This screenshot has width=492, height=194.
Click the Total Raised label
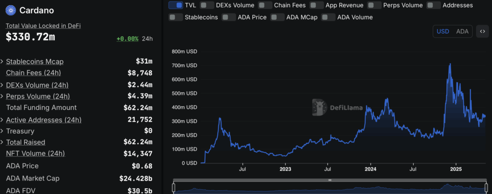pos(25,142)
